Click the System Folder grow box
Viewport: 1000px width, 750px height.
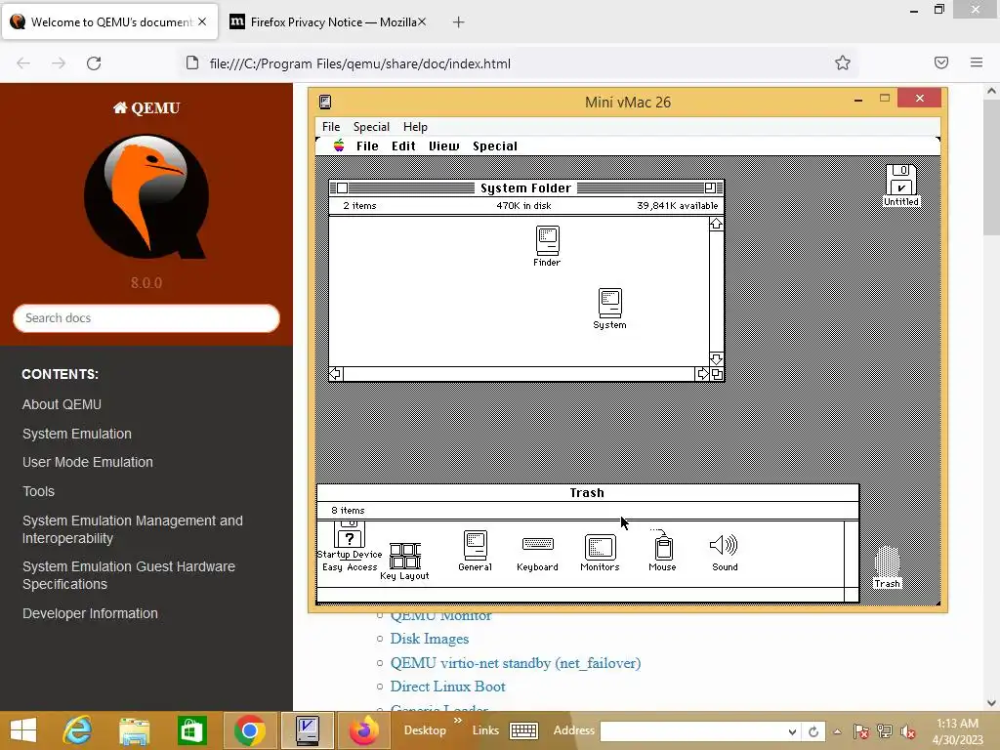pos(717,374)
